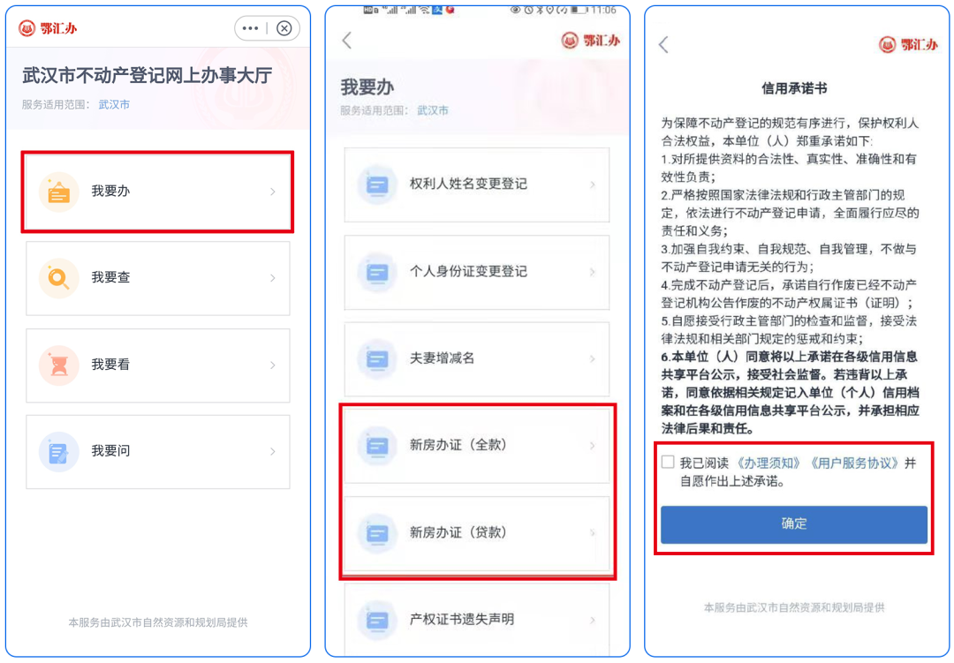
Task: Expand chevron beside 夫妻增减名
Action: click(x=593, y=359)
